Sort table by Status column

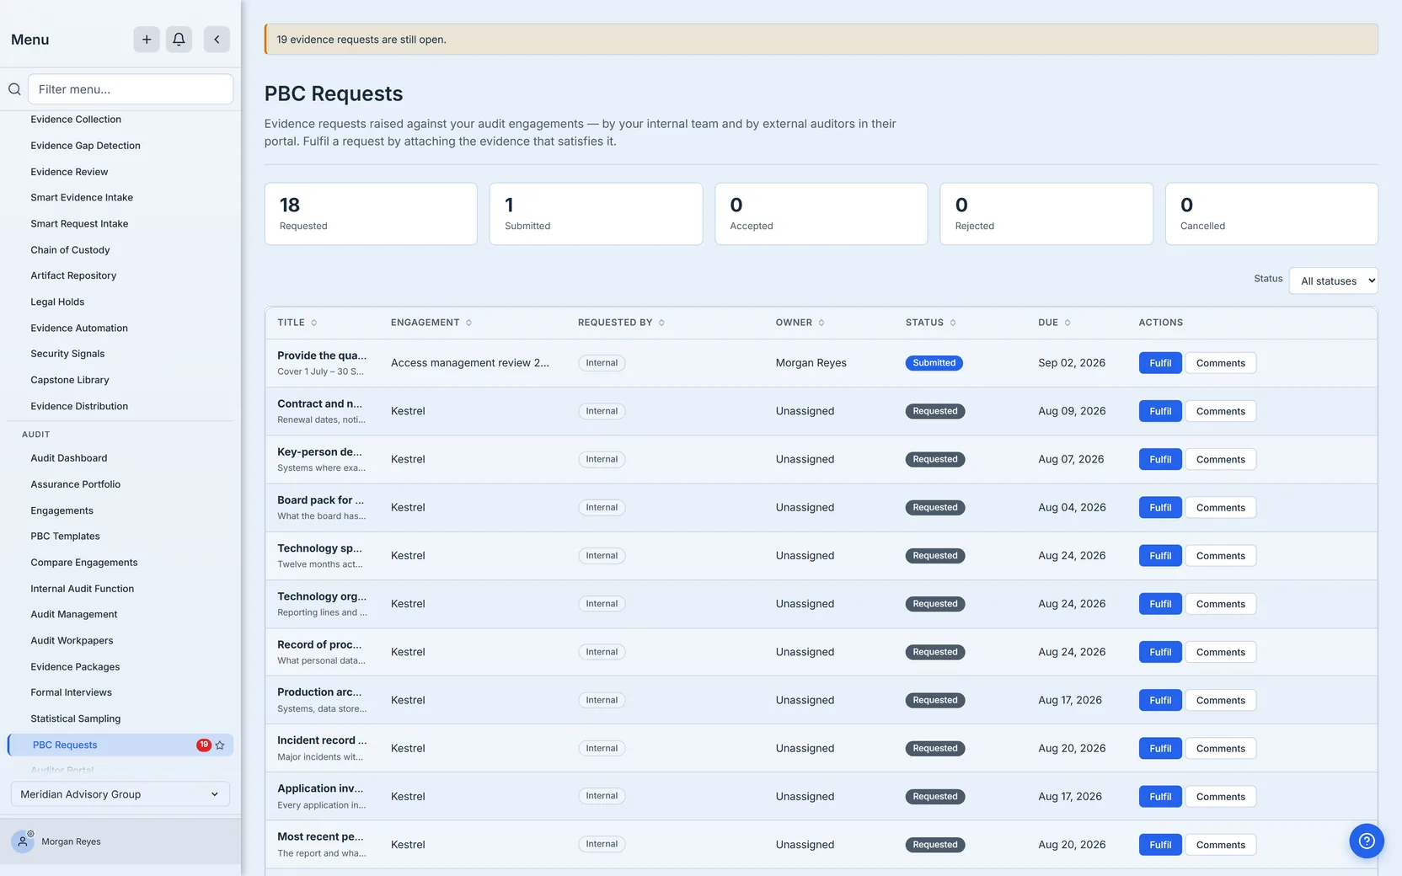931,323
